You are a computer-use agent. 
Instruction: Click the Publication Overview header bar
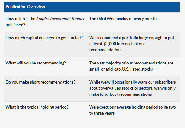point(92,7)
